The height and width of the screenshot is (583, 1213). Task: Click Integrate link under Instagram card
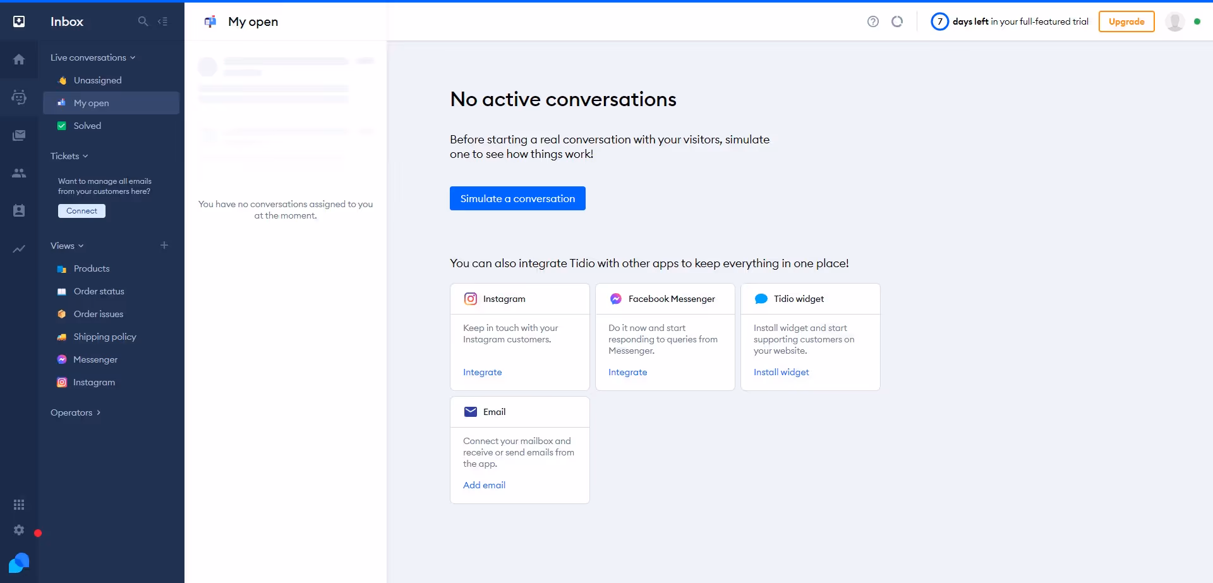point(483,372)
